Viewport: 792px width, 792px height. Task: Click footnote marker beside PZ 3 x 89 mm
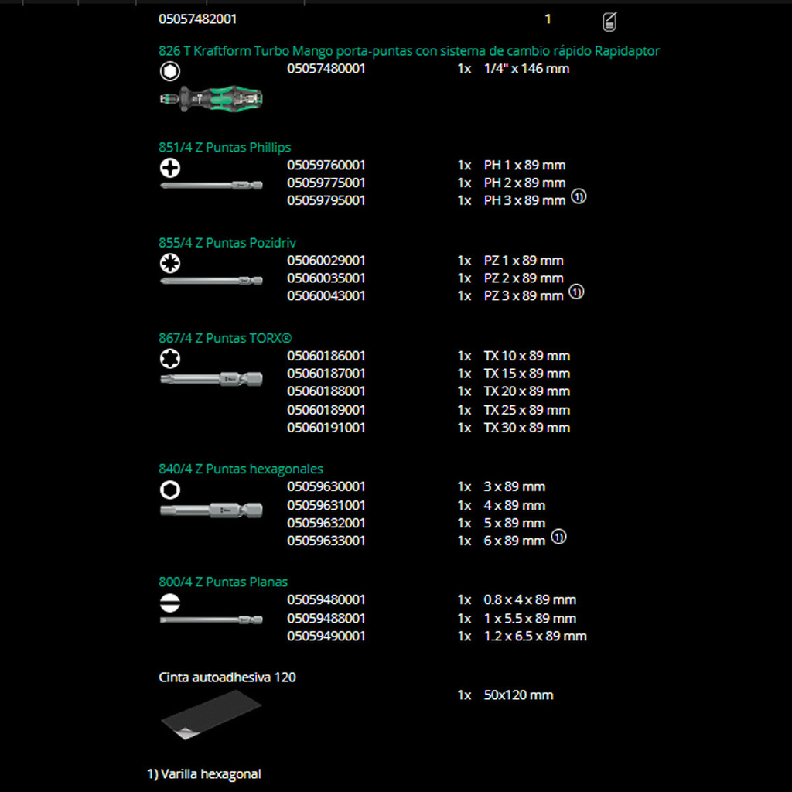tap(576, 292)
